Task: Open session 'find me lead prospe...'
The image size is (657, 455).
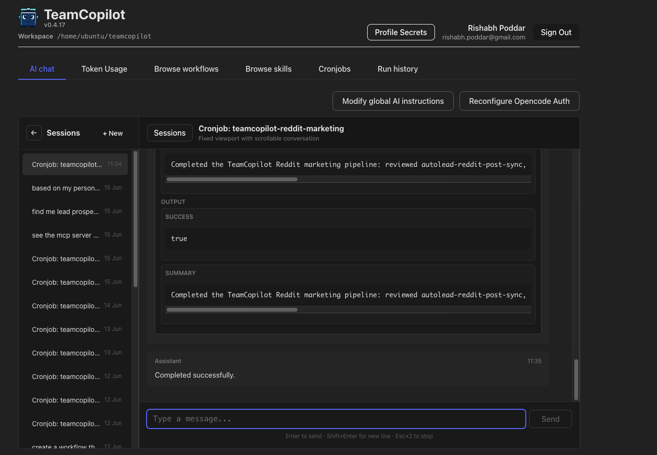Action: click(75, 211)
